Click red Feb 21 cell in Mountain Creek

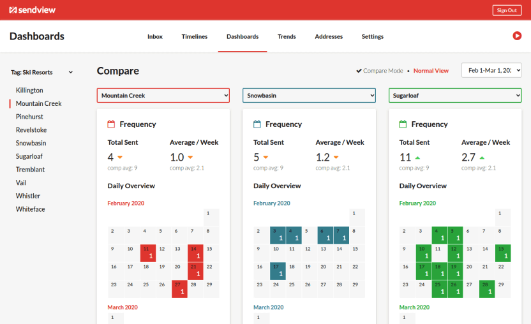[x=195, y=271]
